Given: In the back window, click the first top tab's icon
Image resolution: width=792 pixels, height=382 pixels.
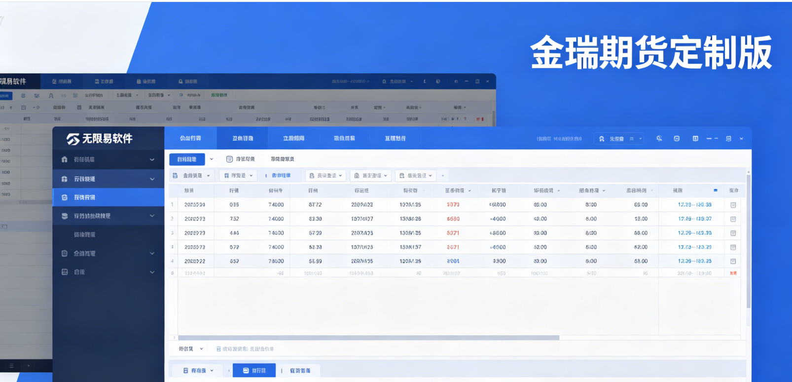Looking at the screenshot, I should click(54, 81).
